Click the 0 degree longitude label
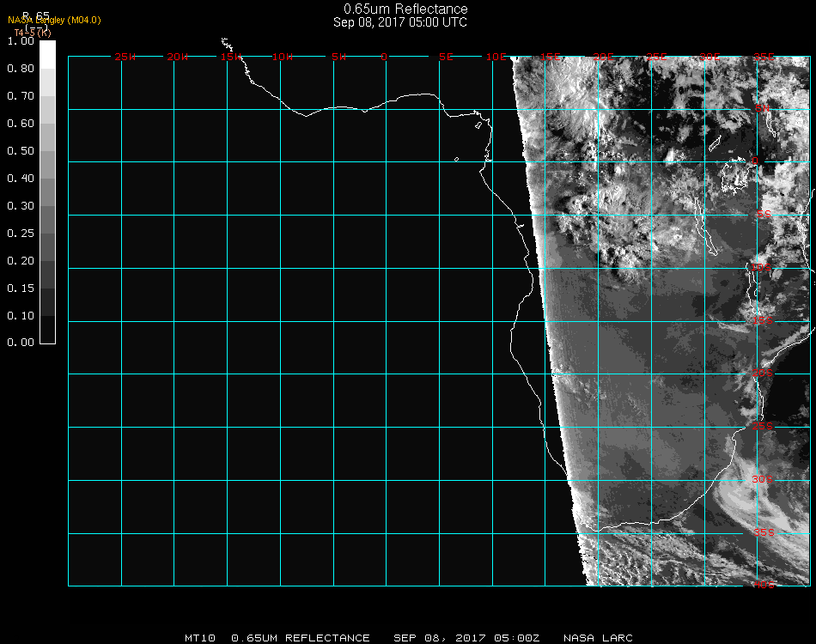 pos(384,58)
